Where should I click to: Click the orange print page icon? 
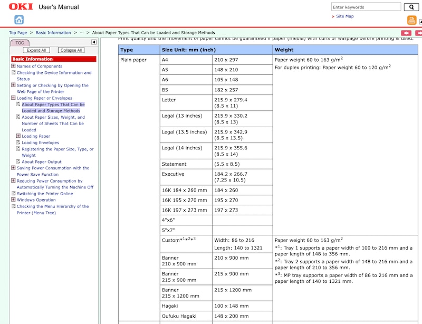click(411, 21)
